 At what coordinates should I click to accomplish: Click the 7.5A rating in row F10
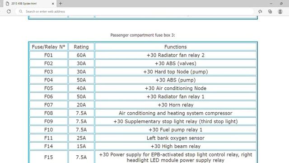(81, 130)
